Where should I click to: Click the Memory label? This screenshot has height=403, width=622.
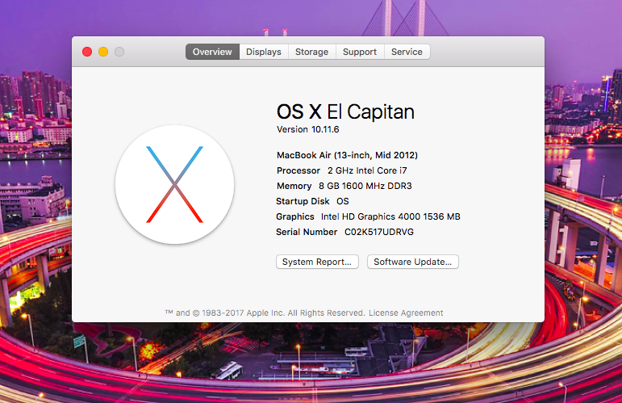click(x=294, y=186)
